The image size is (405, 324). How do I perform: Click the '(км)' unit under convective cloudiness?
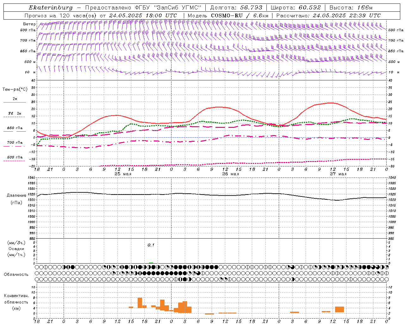[x=16, y=308]
